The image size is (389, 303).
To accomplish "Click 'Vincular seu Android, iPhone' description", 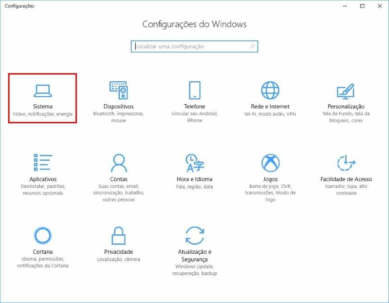I will tap(194, 117).
